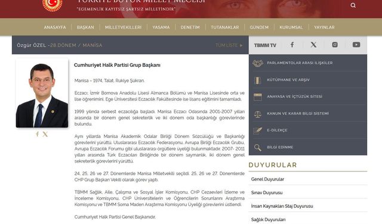Open the X icon below the portrait photo
Viewport: 382px width, 224px height.
click(45, 134)
